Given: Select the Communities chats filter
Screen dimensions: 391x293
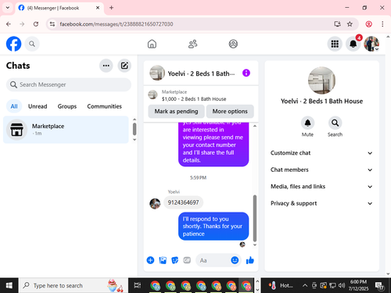Looking at the screenshot, I should coord(104,106).
